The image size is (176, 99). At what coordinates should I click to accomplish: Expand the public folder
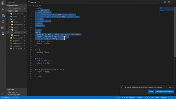(16, 16)
